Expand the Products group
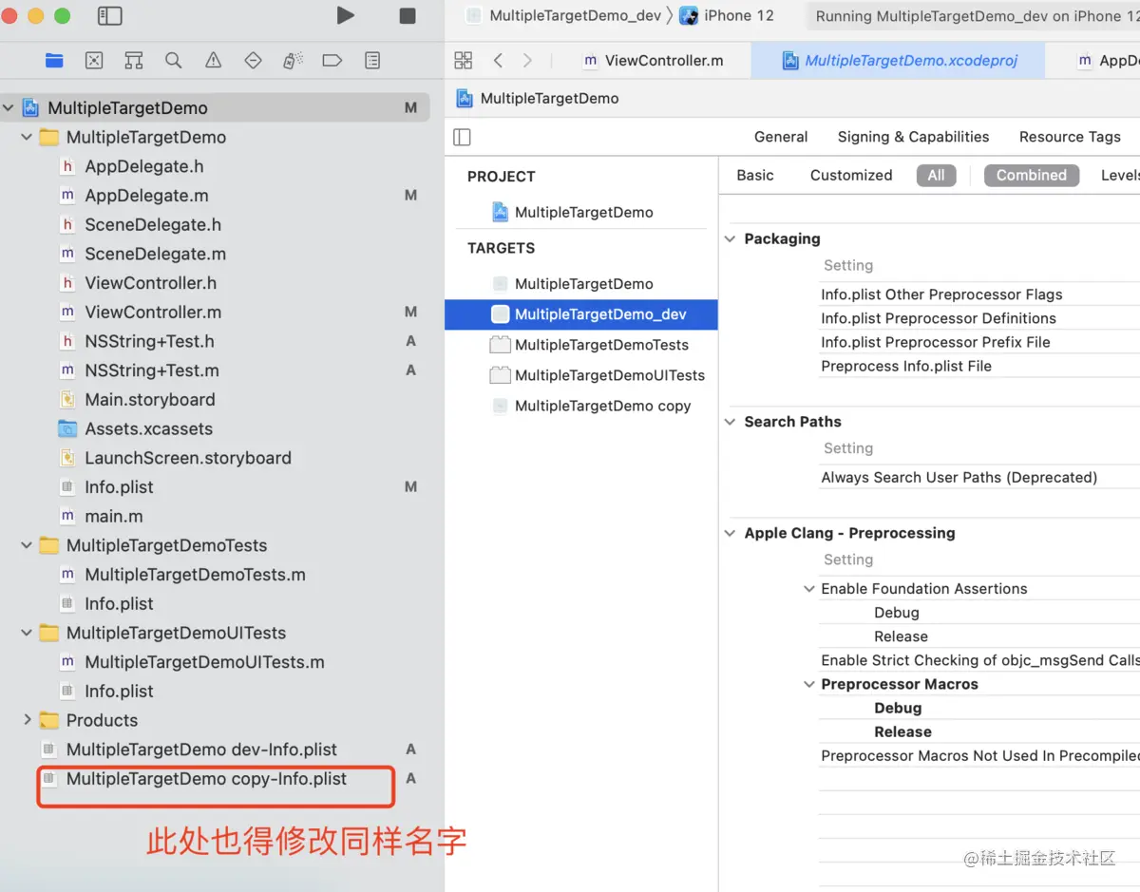Viewport: 1140px width, 892px height. [27, 720]
